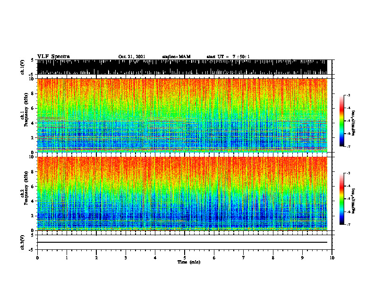Click the ch.1 color bar PSD unit label
The image size is (374, 289).
pyautogui.click(x=353, y=123)
